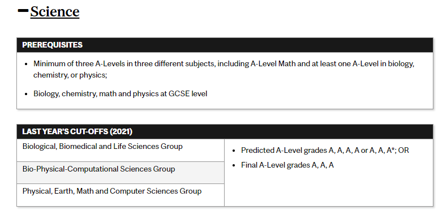Click the Minimum of three A-Levels prerequisite text
The width and height of the screenshot is (447, 218).
pos(224,69)
